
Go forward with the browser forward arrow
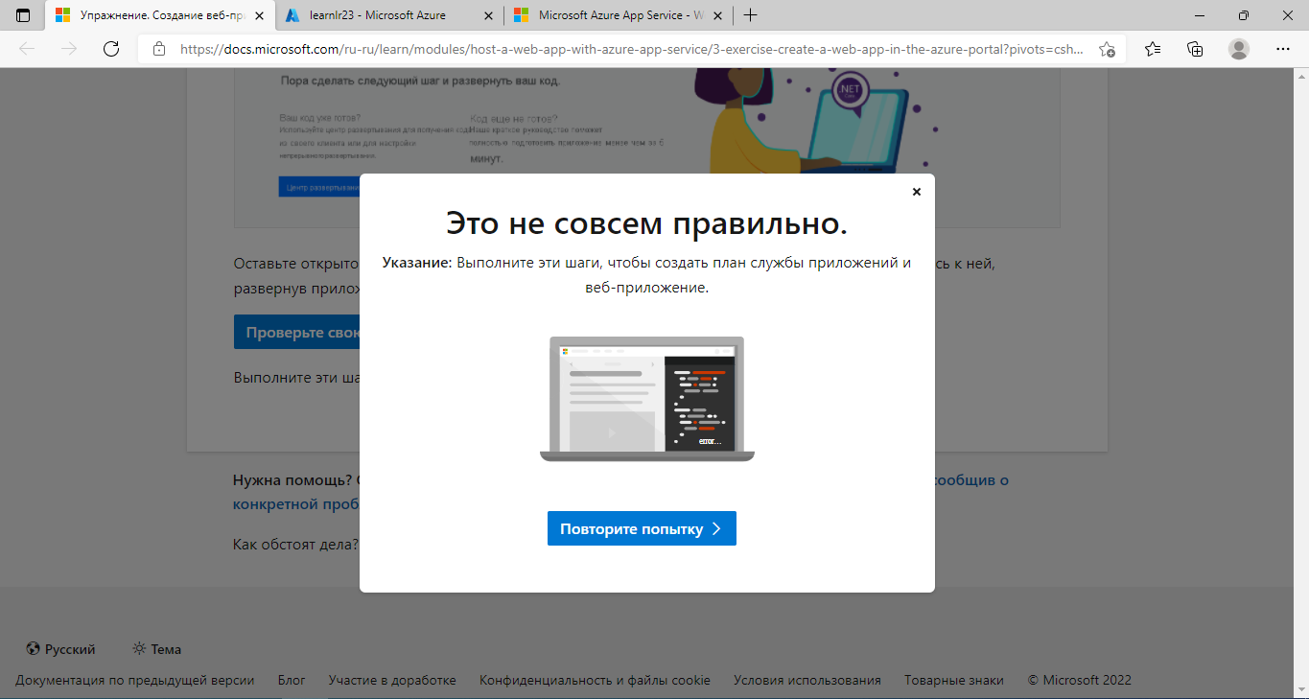(69, 49)
